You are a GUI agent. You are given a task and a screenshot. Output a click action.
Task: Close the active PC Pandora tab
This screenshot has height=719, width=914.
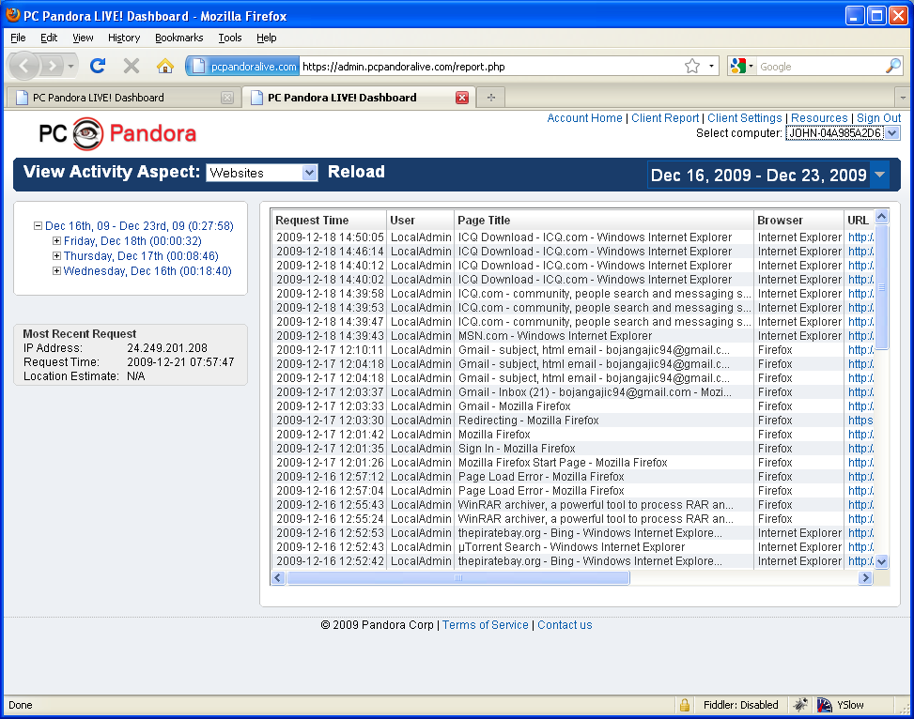point(462,98)
